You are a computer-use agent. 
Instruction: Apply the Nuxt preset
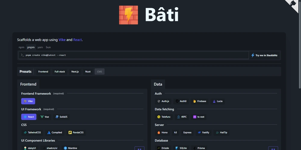pos(88,72)
